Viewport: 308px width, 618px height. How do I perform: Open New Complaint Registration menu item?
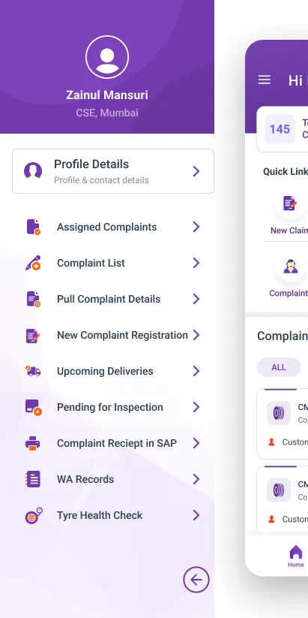coord(113,335)
